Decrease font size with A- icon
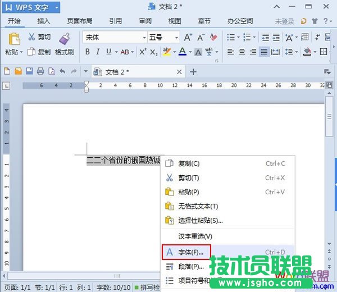 click(201, 38)
